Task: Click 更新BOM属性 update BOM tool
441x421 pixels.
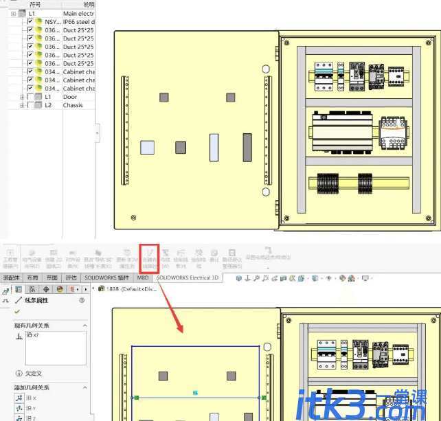Action: (127, 259)
